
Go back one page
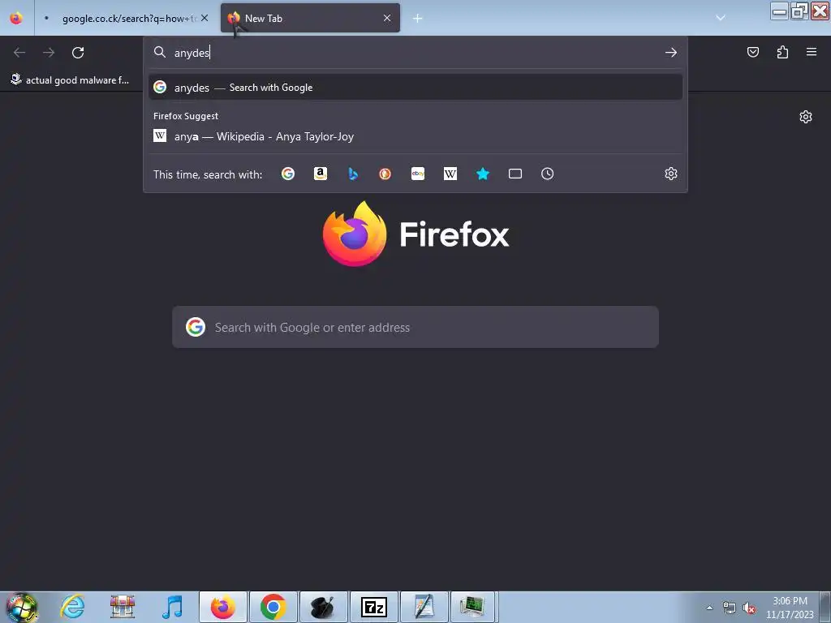click(19, 53)
